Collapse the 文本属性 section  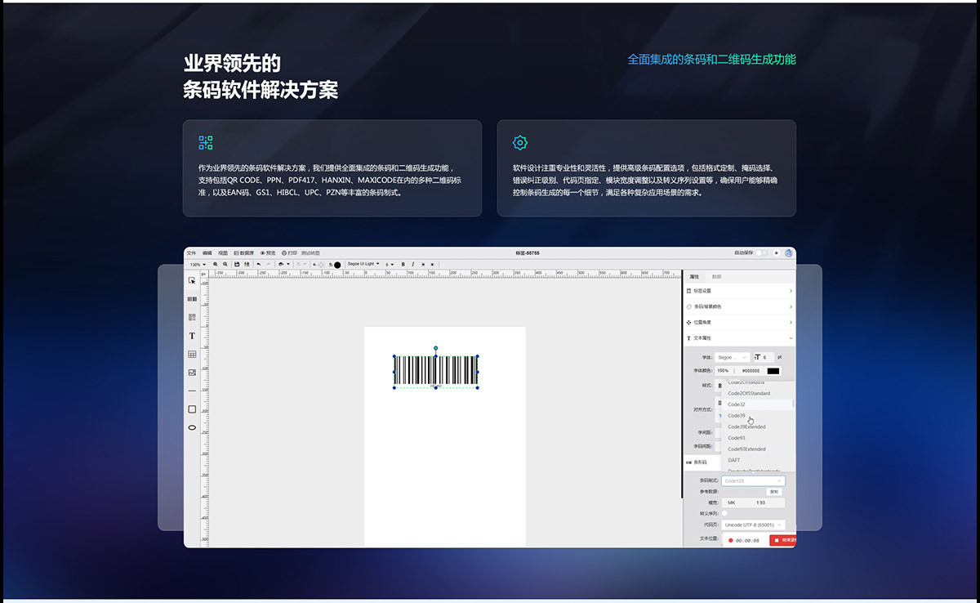pos(739,337)
